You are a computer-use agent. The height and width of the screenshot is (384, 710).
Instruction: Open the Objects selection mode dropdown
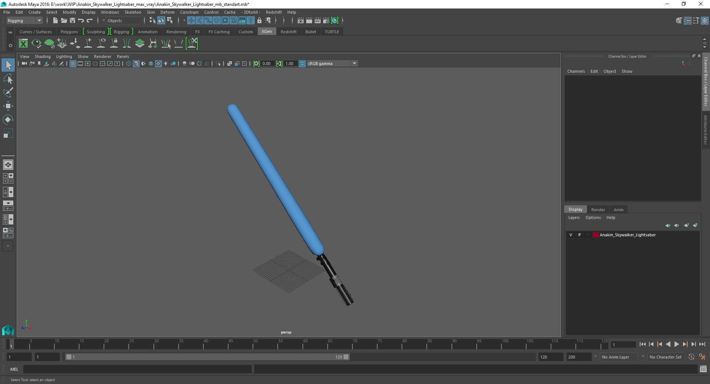pos(123,21)
